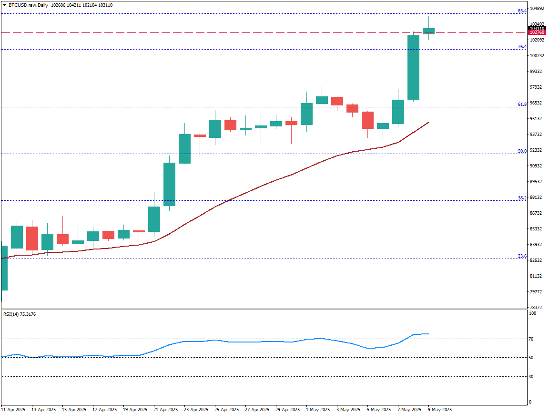Click the 23.6 Fibonacci level label

click(x=522, y=256)
